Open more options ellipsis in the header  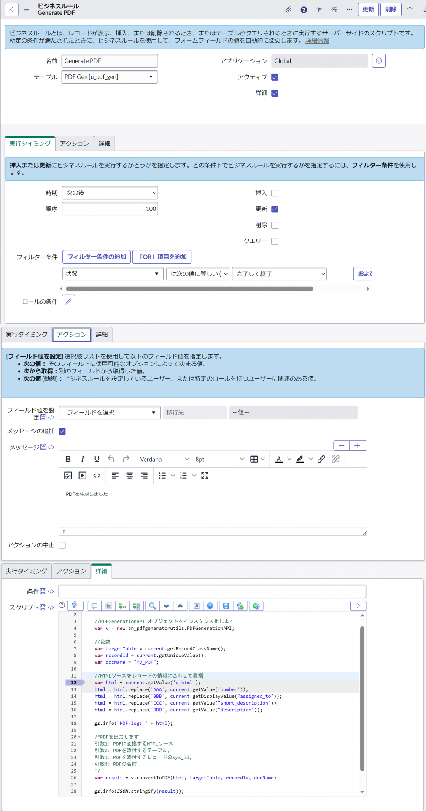349,9
